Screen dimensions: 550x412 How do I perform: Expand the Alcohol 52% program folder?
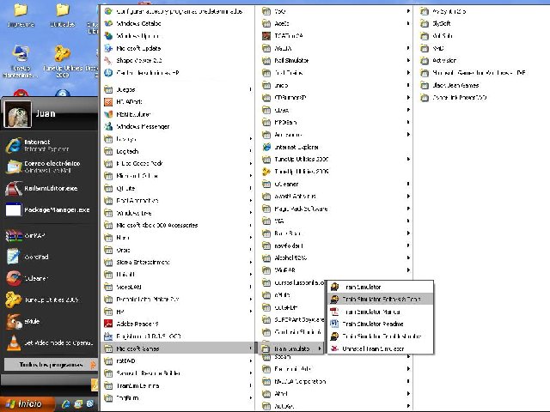click(x=290, y=257)
